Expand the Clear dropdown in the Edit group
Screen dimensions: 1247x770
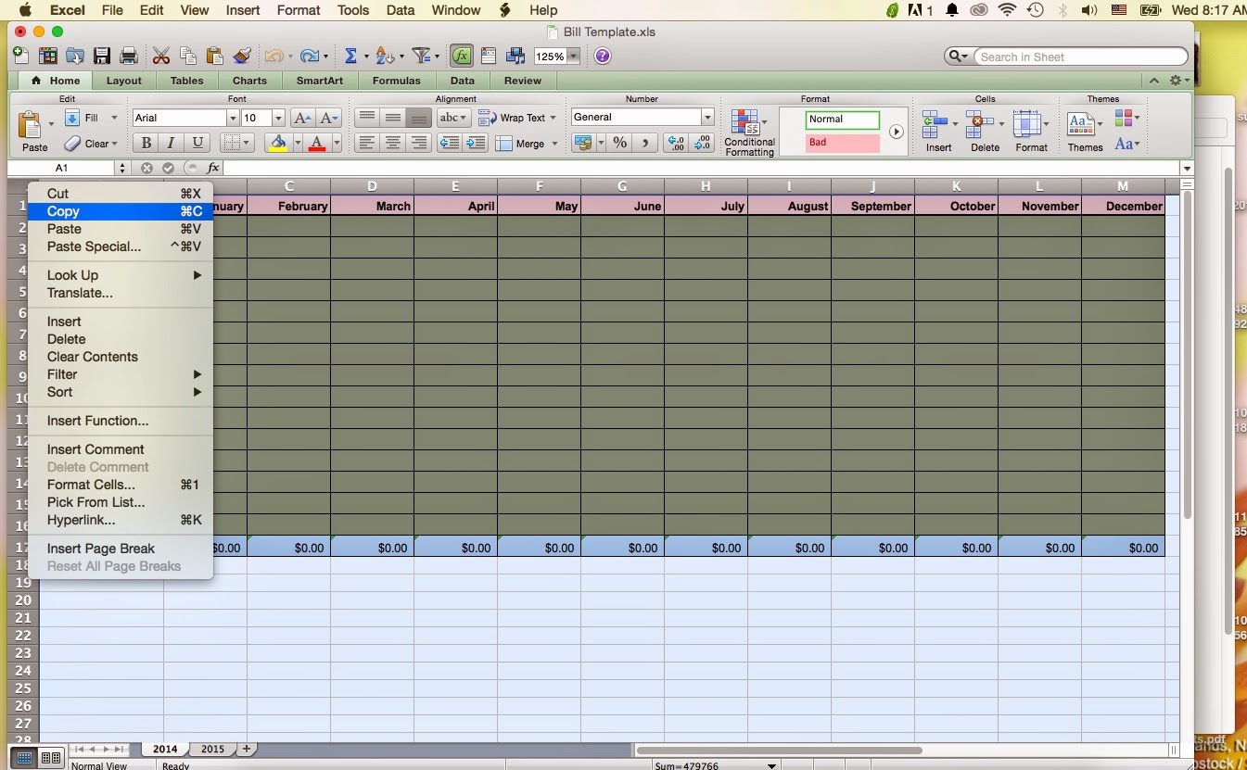tap(114, 144)
